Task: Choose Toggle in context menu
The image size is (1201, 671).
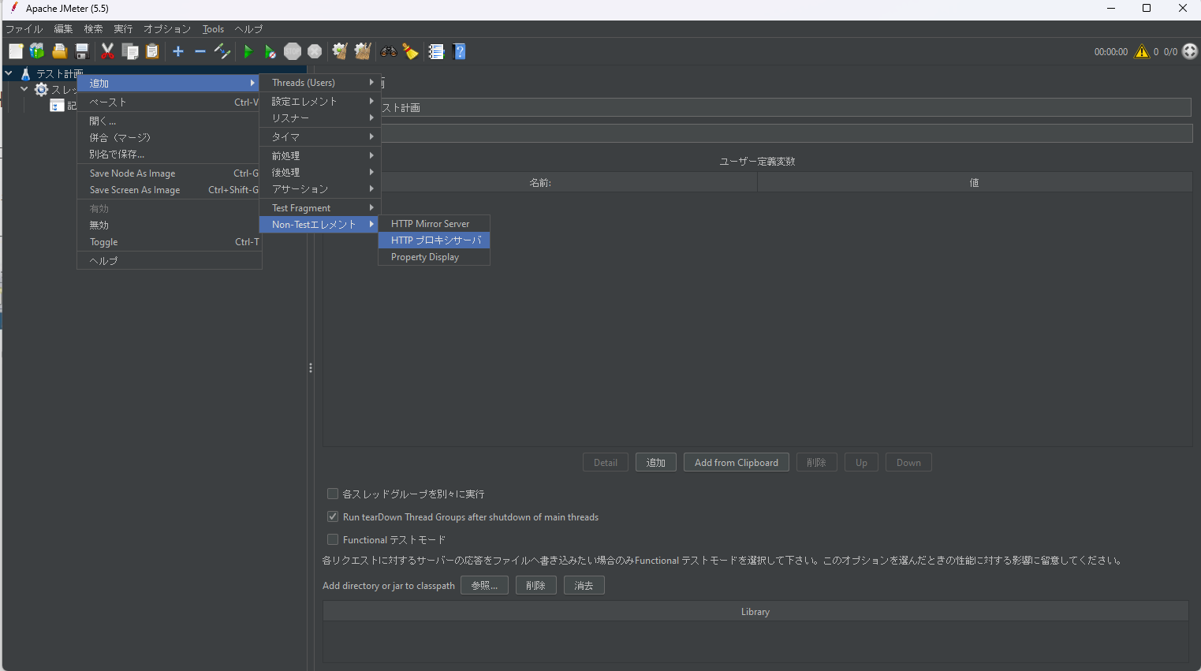Action: pyautogui.click(x=170, y=241)
